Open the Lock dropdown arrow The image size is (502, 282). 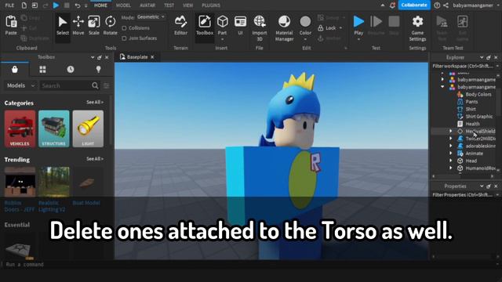point(340,28)
